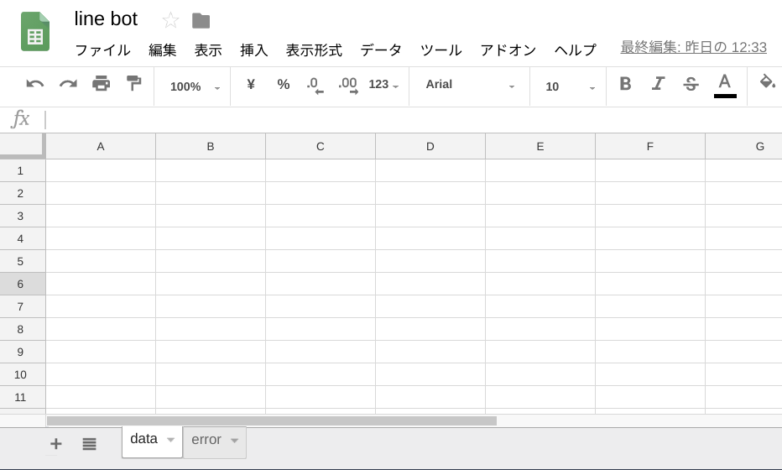
Task: Open the ツール menu
Action: (x=441, y=50)
